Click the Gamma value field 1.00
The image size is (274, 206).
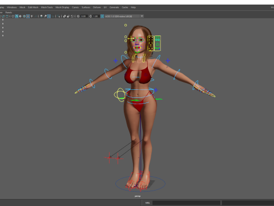point(96,16)
